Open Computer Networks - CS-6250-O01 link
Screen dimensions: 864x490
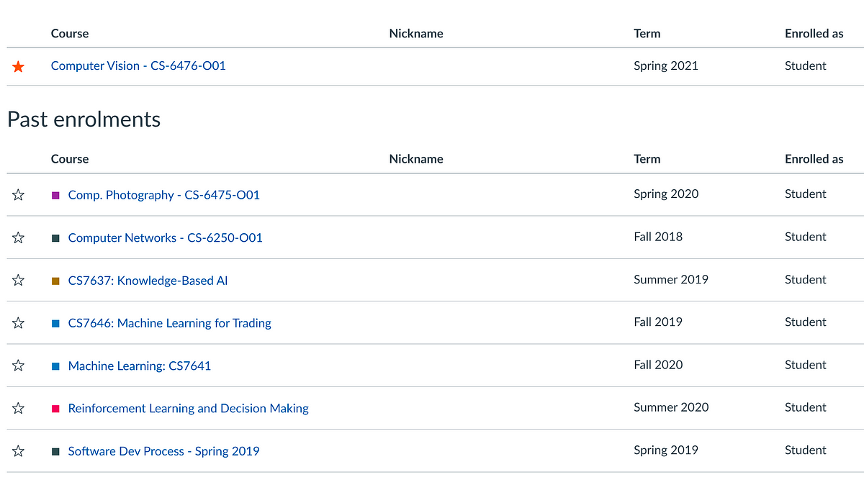pos(165,237)
